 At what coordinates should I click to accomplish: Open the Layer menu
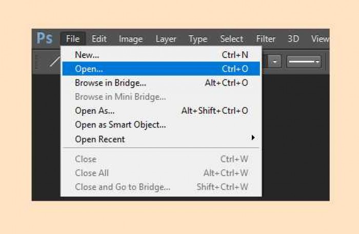click(166, 39)
